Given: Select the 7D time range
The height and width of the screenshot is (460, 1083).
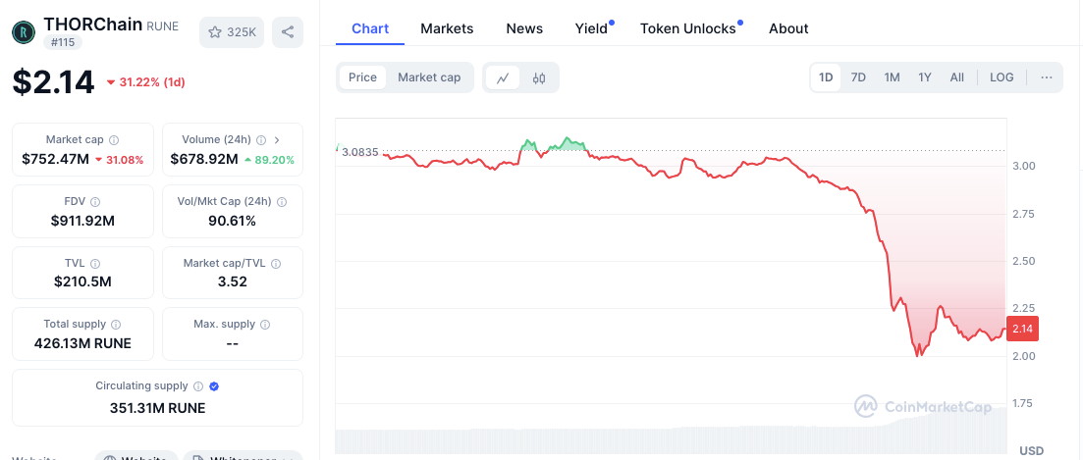Looking at the screenshot, I should point(858,77).
